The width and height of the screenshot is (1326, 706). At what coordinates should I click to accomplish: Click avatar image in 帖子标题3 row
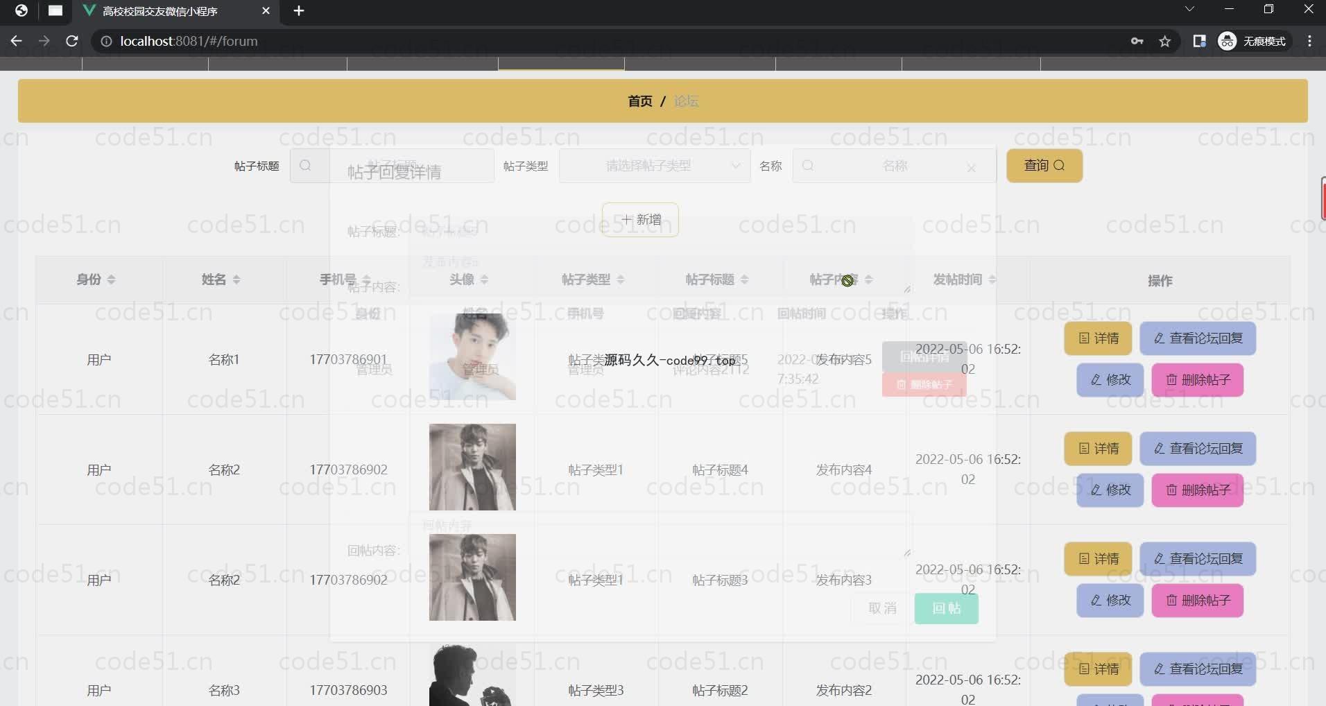(472, 577)
